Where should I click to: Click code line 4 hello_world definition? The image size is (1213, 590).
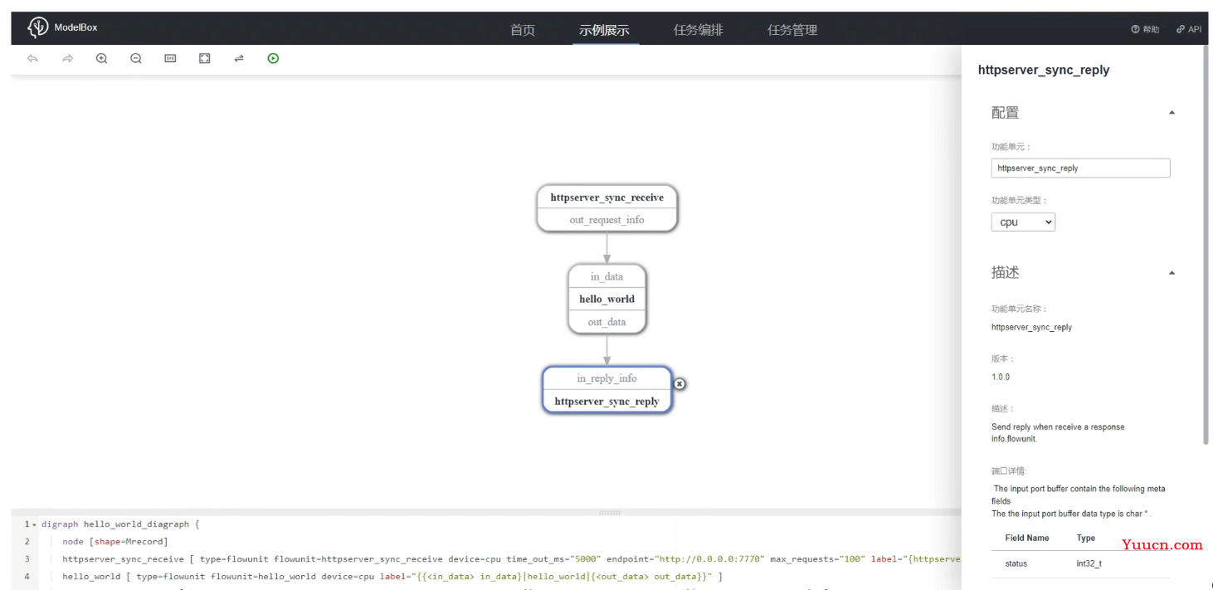(392, 577)
